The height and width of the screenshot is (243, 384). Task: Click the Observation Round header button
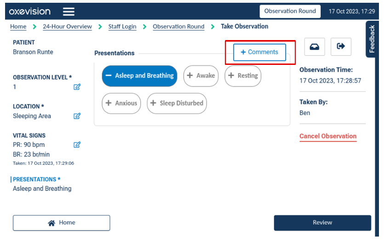[290, 11]
